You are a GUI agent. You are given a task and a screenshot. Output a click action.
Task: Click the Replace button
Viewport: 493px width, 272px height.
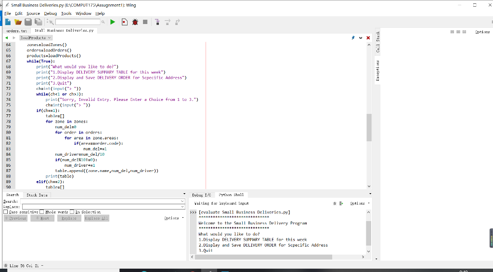click(69, 218)
